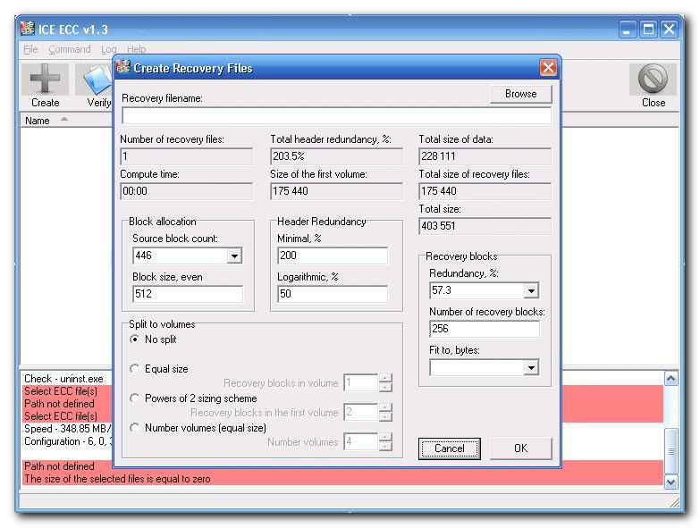Screen dimensions: 700x528
Task: Click the log panel scroll down arrow
Action: 670,482
